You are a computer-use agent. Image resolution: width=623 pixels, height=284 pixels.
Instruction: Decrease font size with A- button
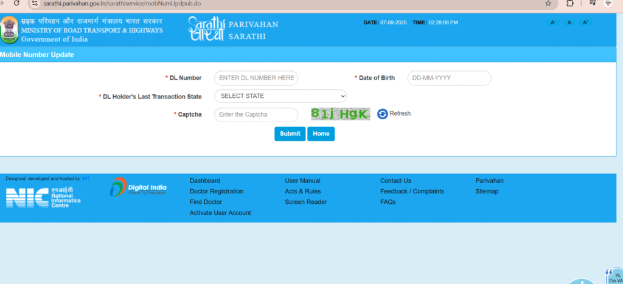(553, 23)
